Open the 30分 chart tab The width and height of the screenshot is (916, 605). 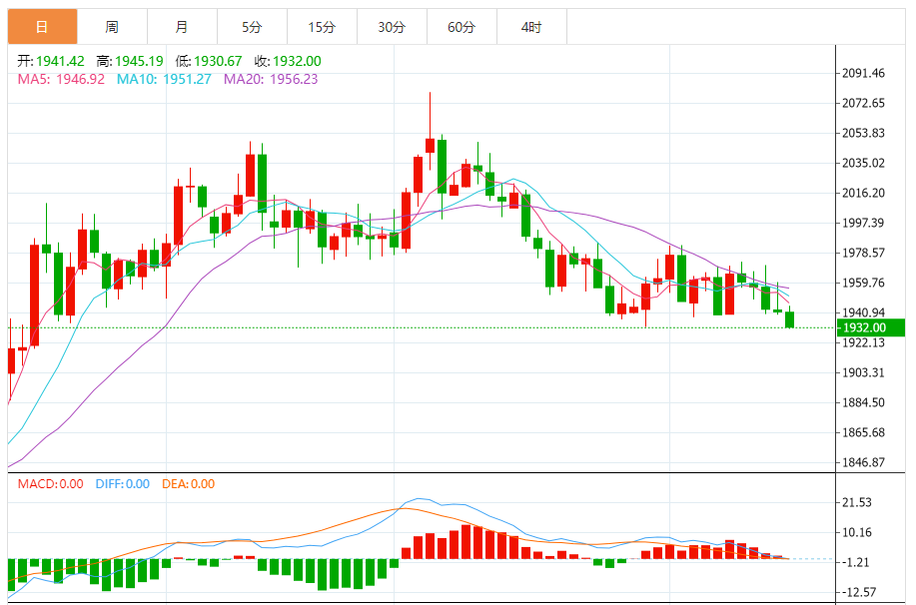(392, 27)
